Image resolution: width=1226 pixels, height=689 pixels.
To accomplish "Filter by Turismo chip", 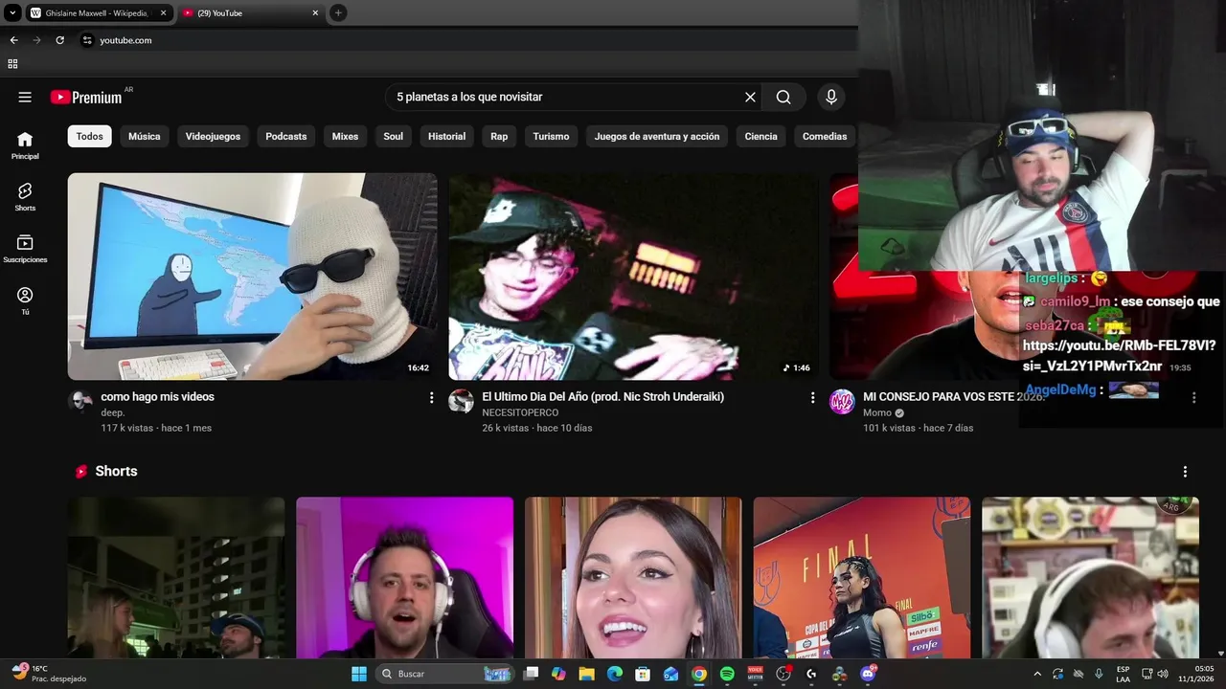I will pyautogui.click(x=551, y=136).
